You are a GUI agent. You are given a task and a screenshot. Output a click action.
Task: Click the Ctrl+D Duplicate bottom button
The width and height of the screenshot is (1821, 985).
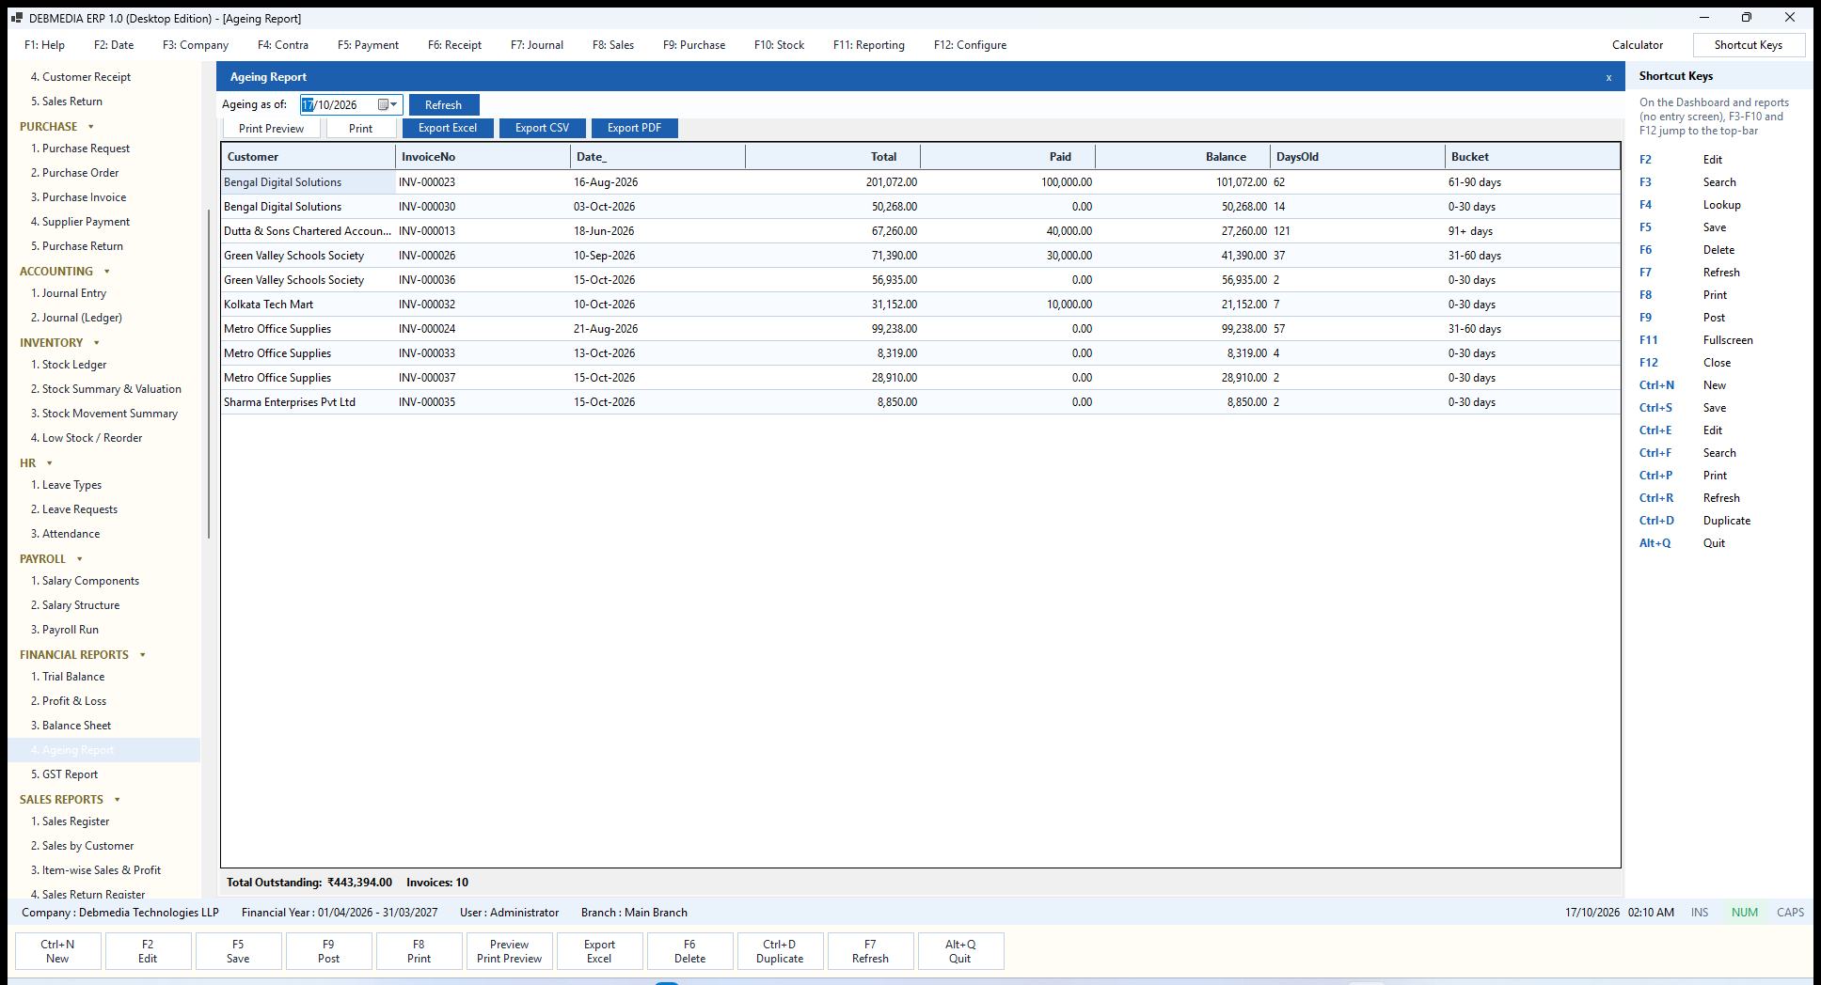[x=780, y=951]
